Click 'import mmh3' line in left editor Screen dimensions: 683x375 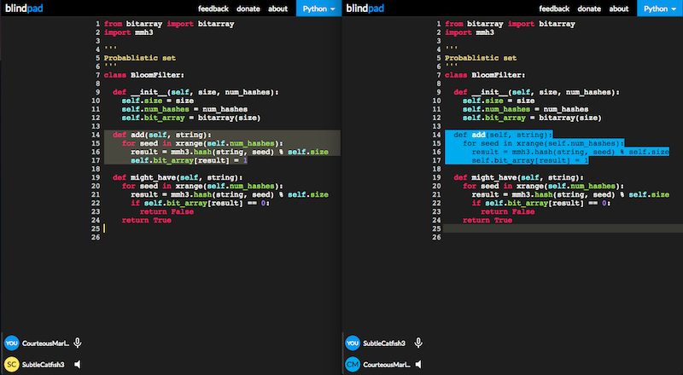(x=129, y=32)
